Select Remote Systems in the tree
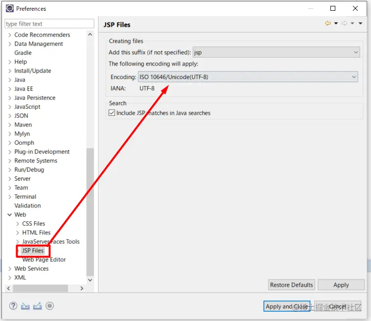This screenshot has height=321, width=371. 36,161
